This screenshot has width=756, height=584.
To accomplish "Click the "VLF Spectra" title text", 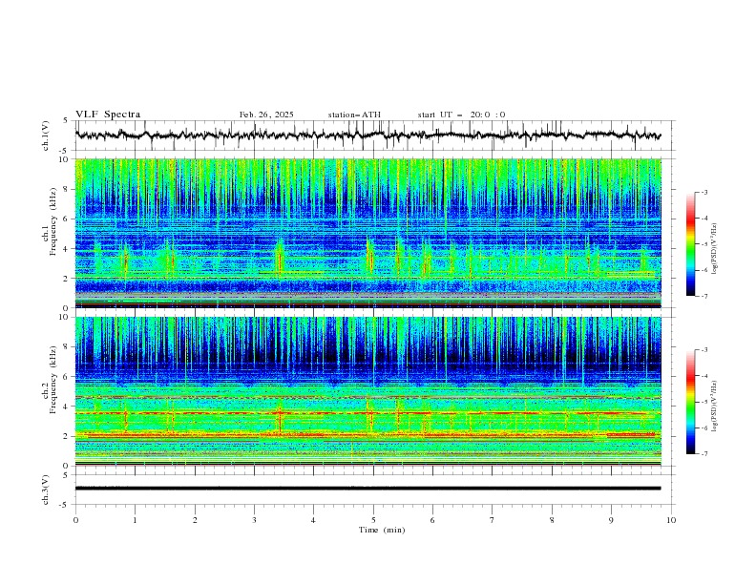I will [x=108, y=115].
